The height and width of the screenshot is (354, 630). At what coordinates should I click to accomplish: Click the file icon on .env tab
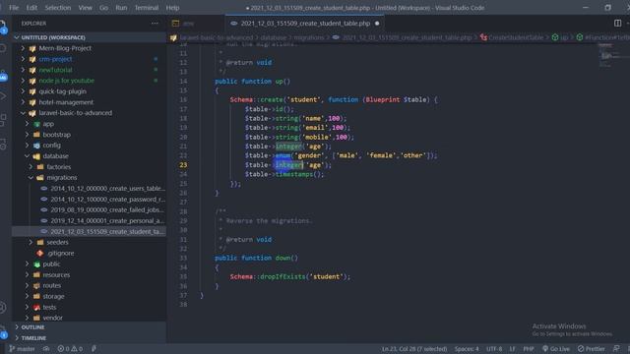pyautogui.click(x=175, y=24)
